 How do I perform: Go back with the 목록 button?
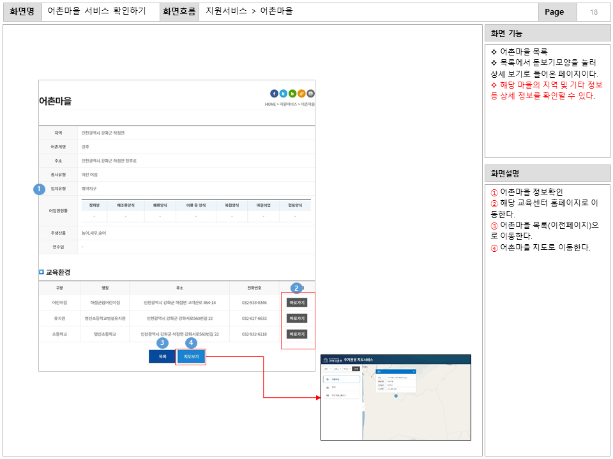click(162, 356)
